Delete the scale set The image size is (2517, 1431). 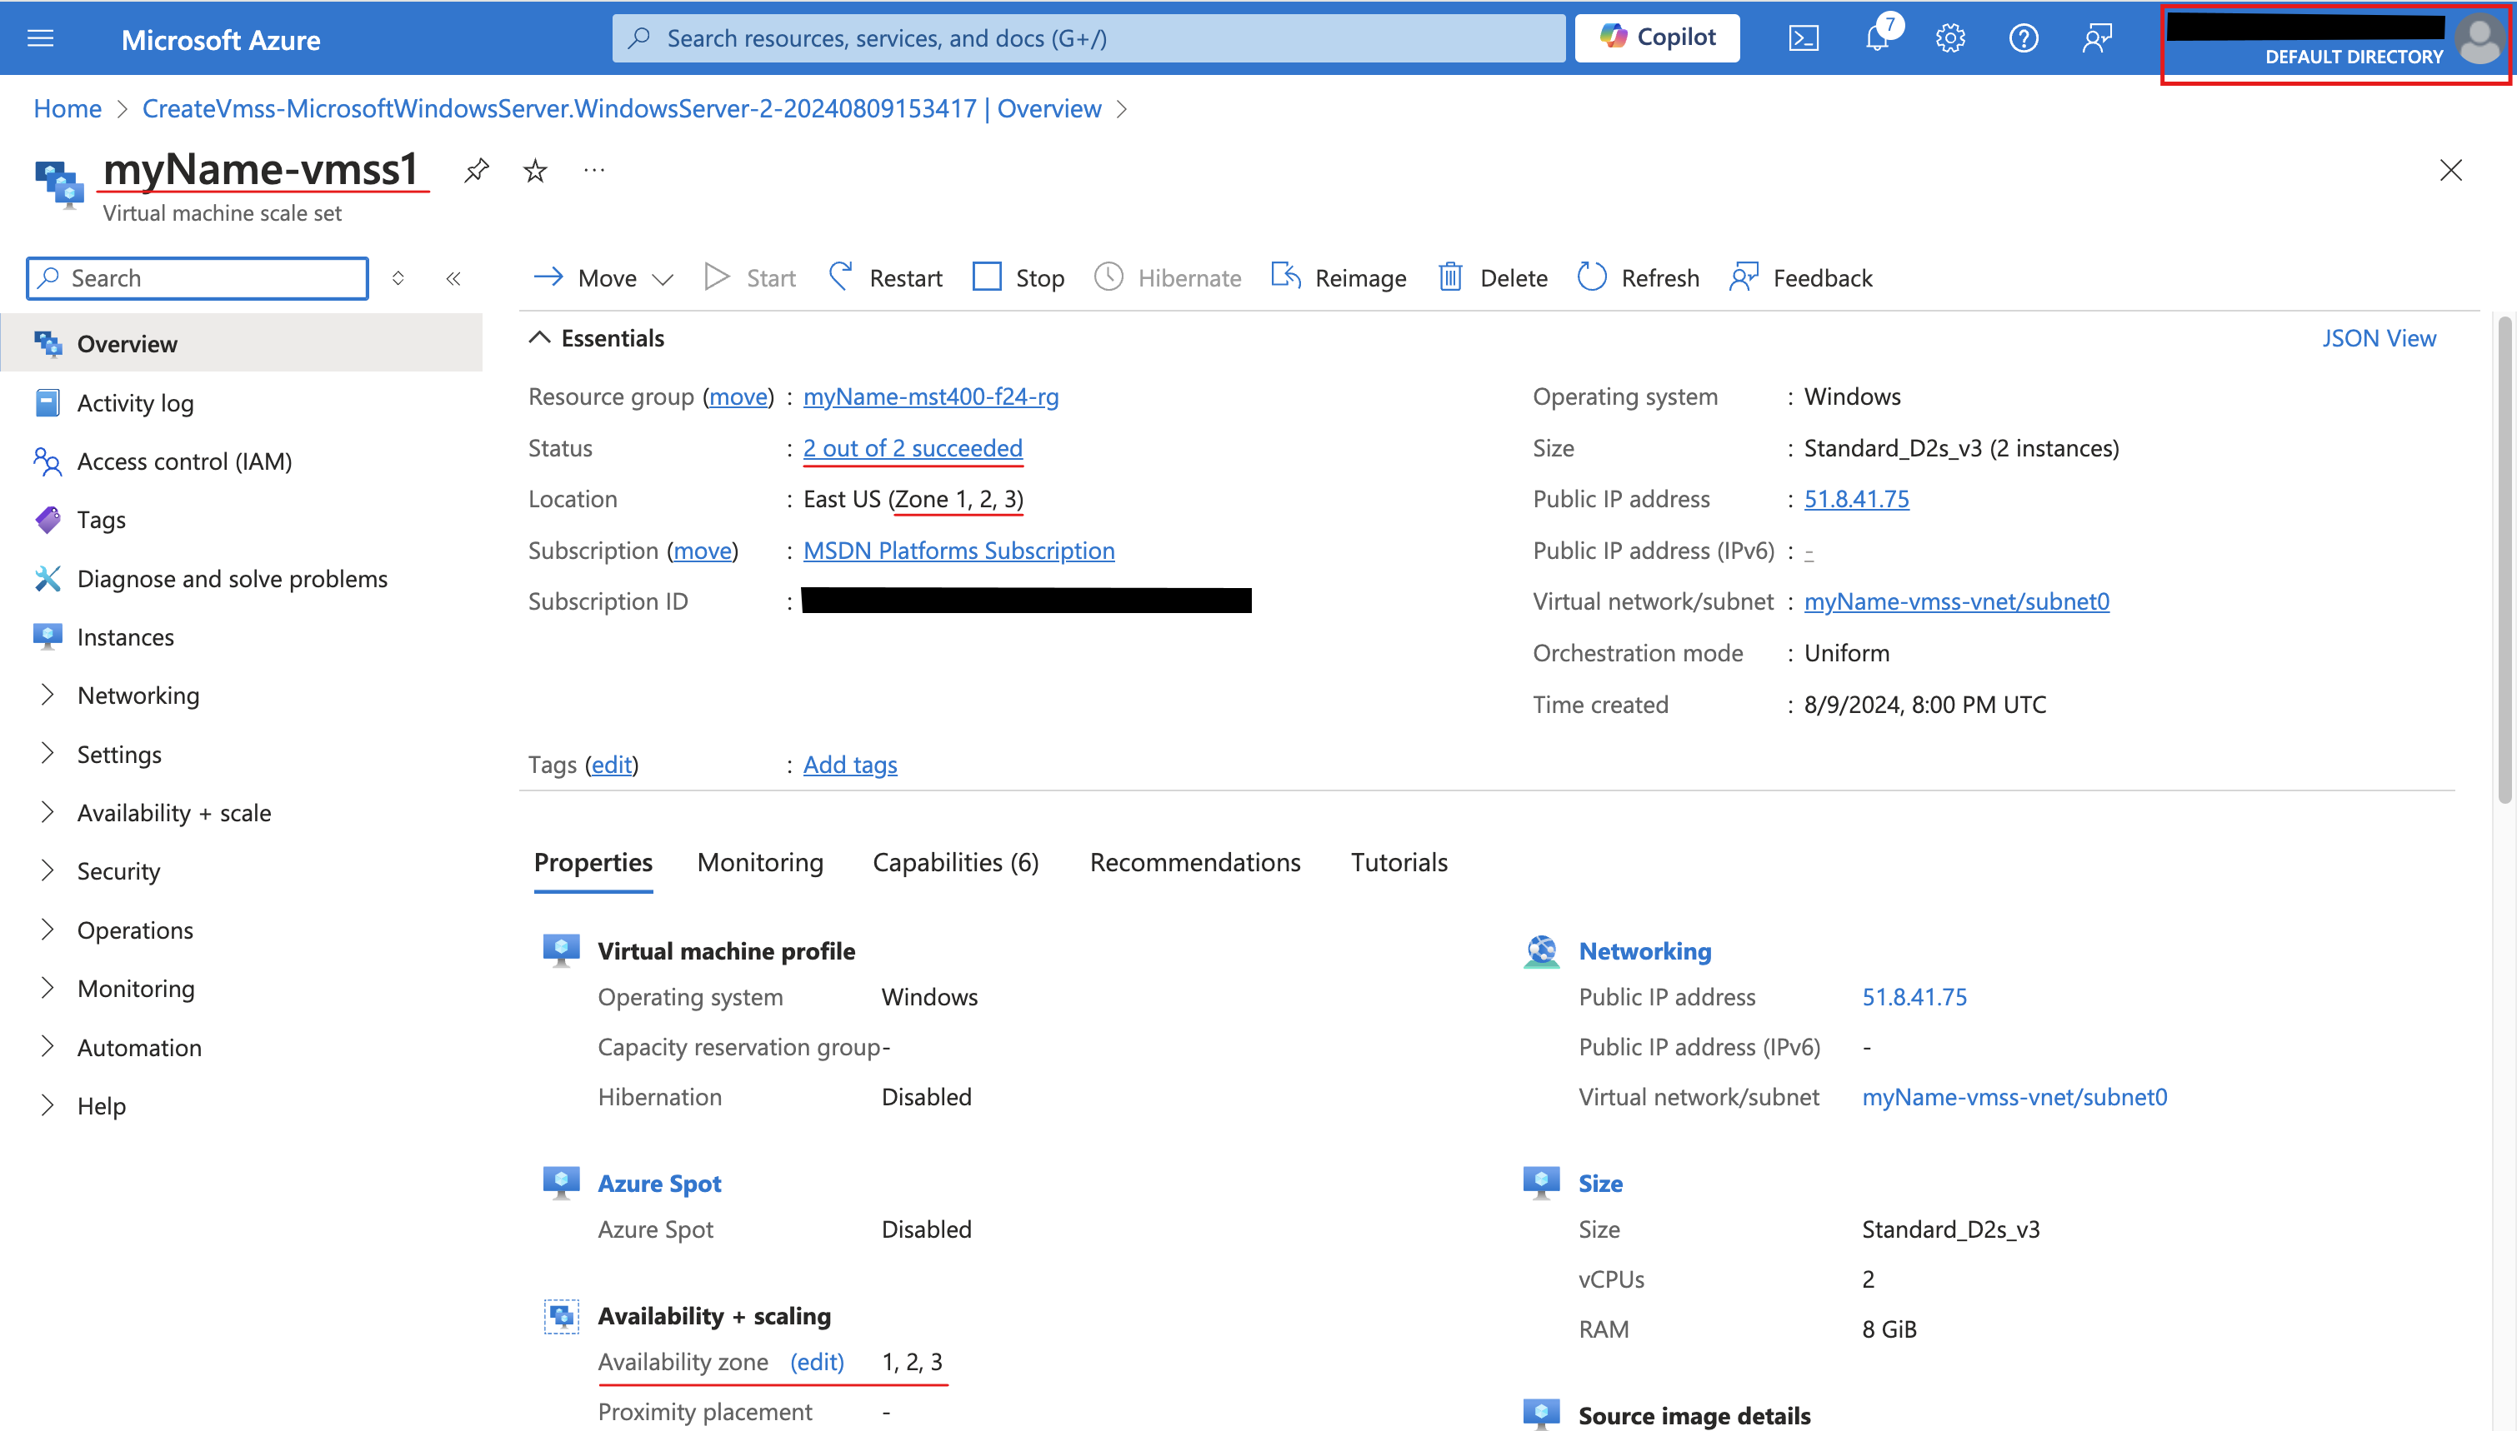click(1493, 278)
